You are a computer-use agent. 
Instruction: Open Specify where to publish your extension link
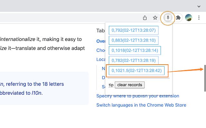click(138, 96)
